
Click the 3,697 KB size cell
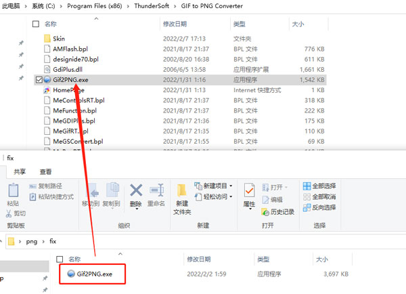point(336,274)
